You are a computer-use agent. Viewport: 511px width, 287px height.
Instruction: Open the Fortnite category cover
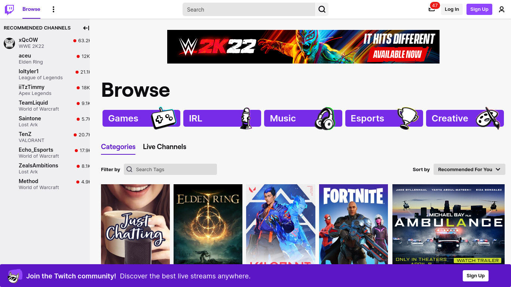click(x=354, y=224)
